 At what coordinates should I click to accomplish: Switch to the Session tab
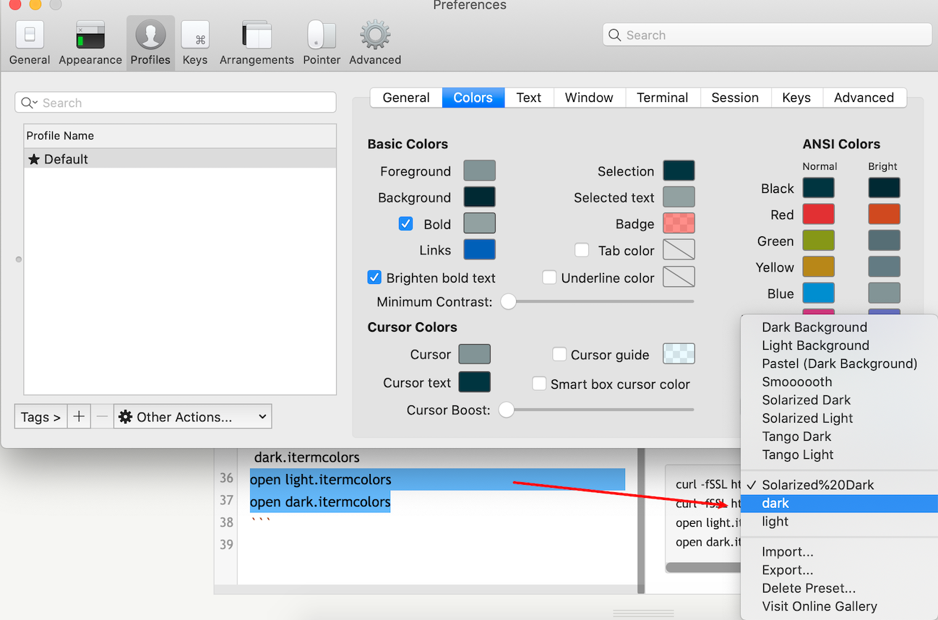pos(735,98)
